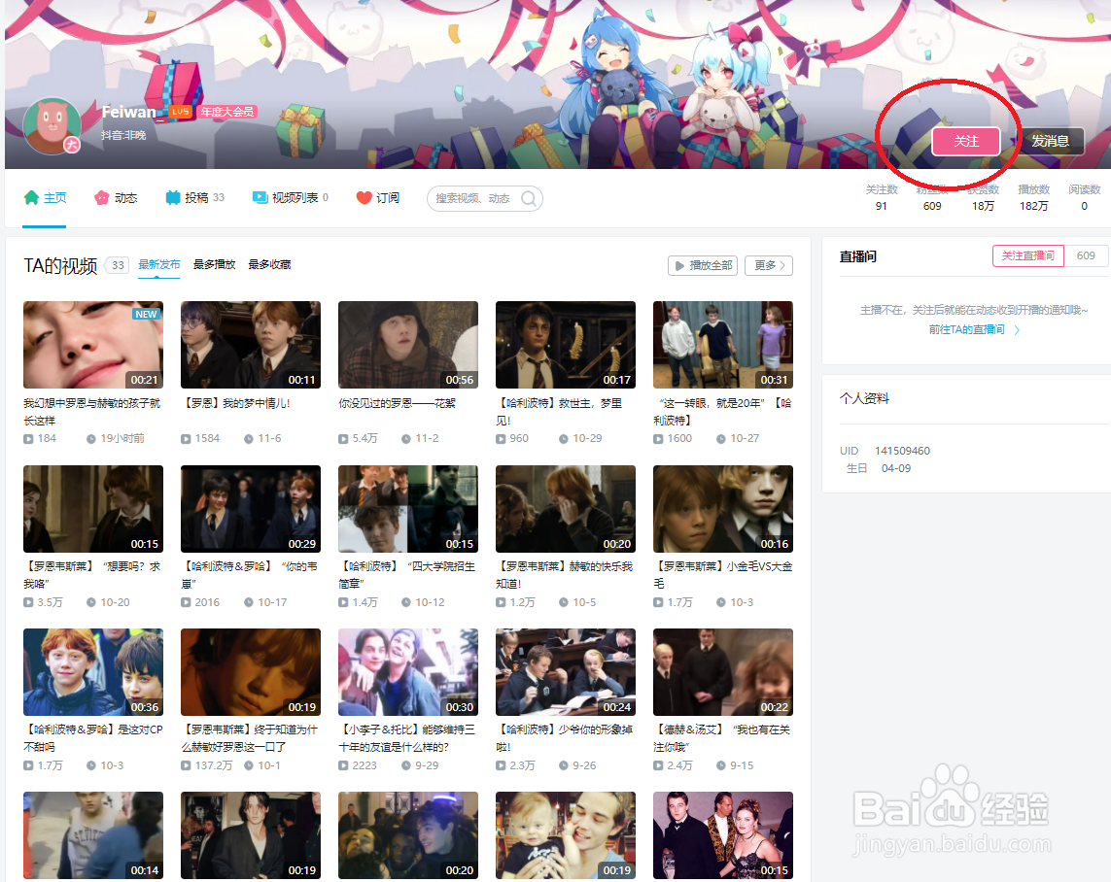This screenshot has width=1111, height=882.
Task: Click the green house home icon
Action: pos(31,197)
